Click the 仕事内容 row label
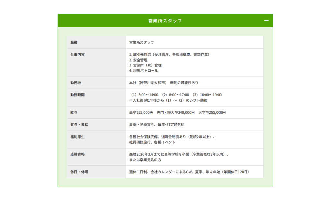Image resolution: width=333 pixels, height=199 pixels. click(77, 54)
